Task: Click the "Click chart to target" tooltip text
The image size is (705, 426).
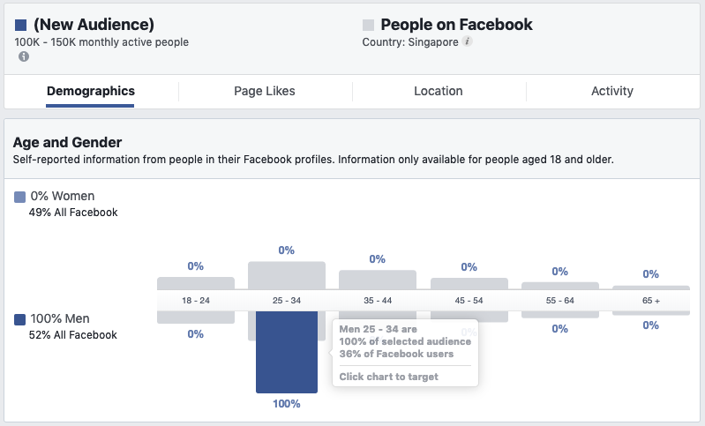Action: coord(388,377)
